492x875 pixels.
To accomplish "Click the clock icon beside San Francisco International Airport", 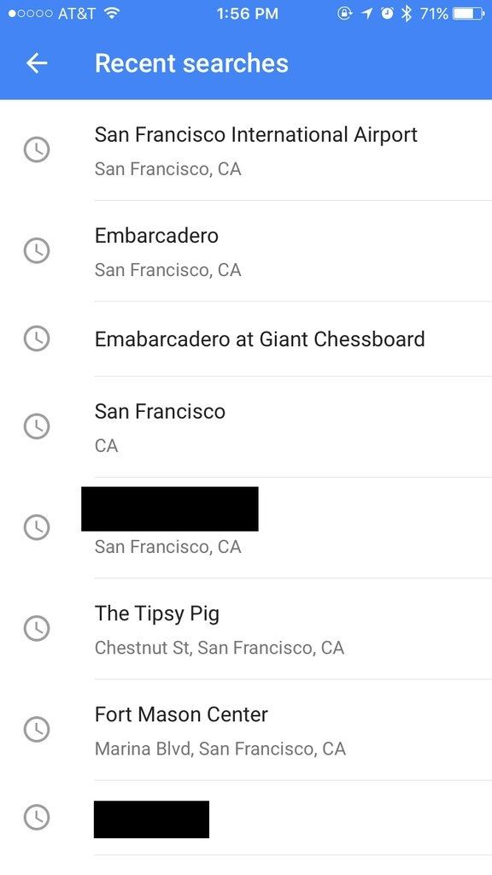I will (x=37, y=150).
